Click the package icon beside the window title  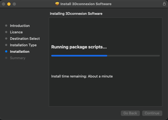pyautogui.click(x=57, y=4)
